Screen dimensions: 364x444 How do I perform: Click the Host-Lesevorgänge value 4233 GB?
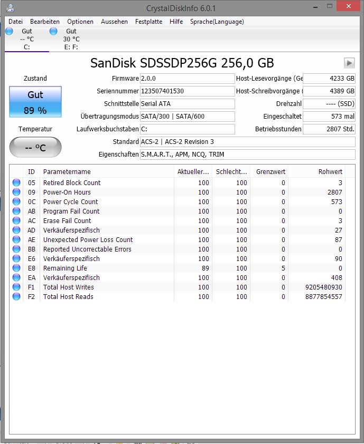coord(329,79)
